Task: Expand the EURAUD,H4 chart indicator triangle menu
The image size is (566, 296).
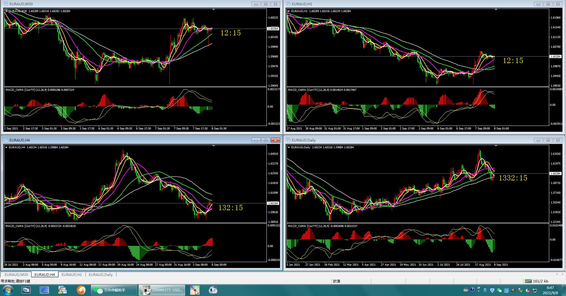Action: coord(6,147)
